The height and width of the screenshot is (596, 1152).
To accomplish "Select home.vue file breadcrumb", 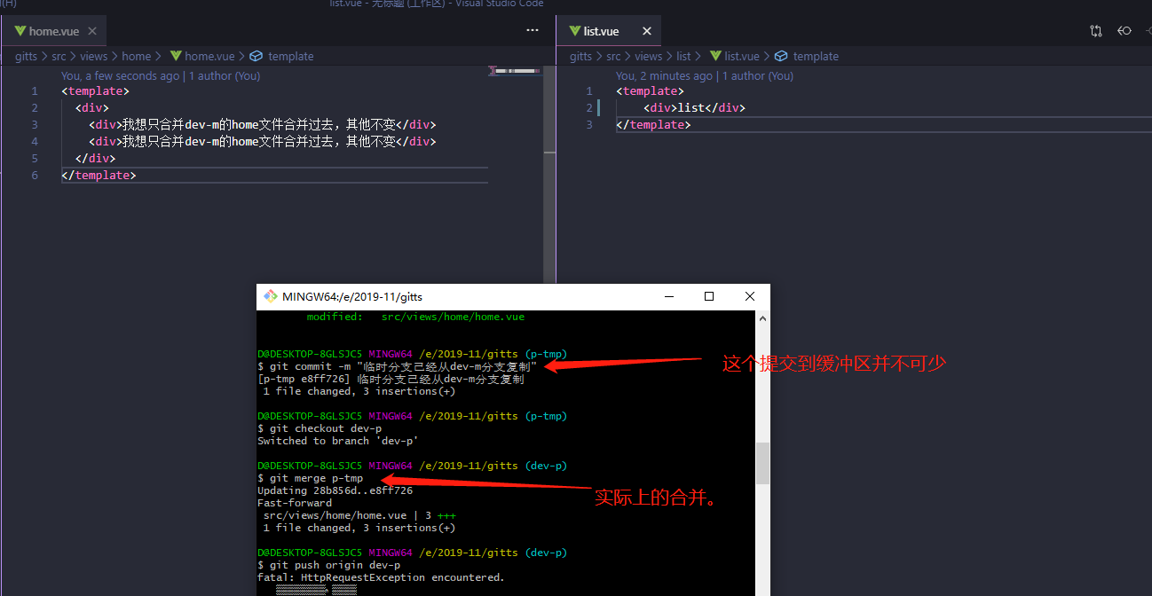I will click(x=209, y=56).
